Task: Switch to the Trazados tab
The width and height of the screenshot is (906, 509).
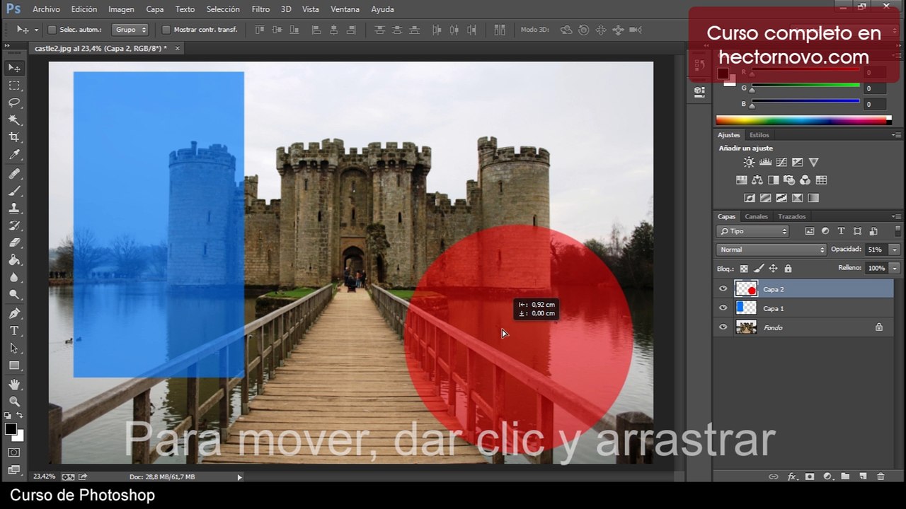Action: point(791,216)
